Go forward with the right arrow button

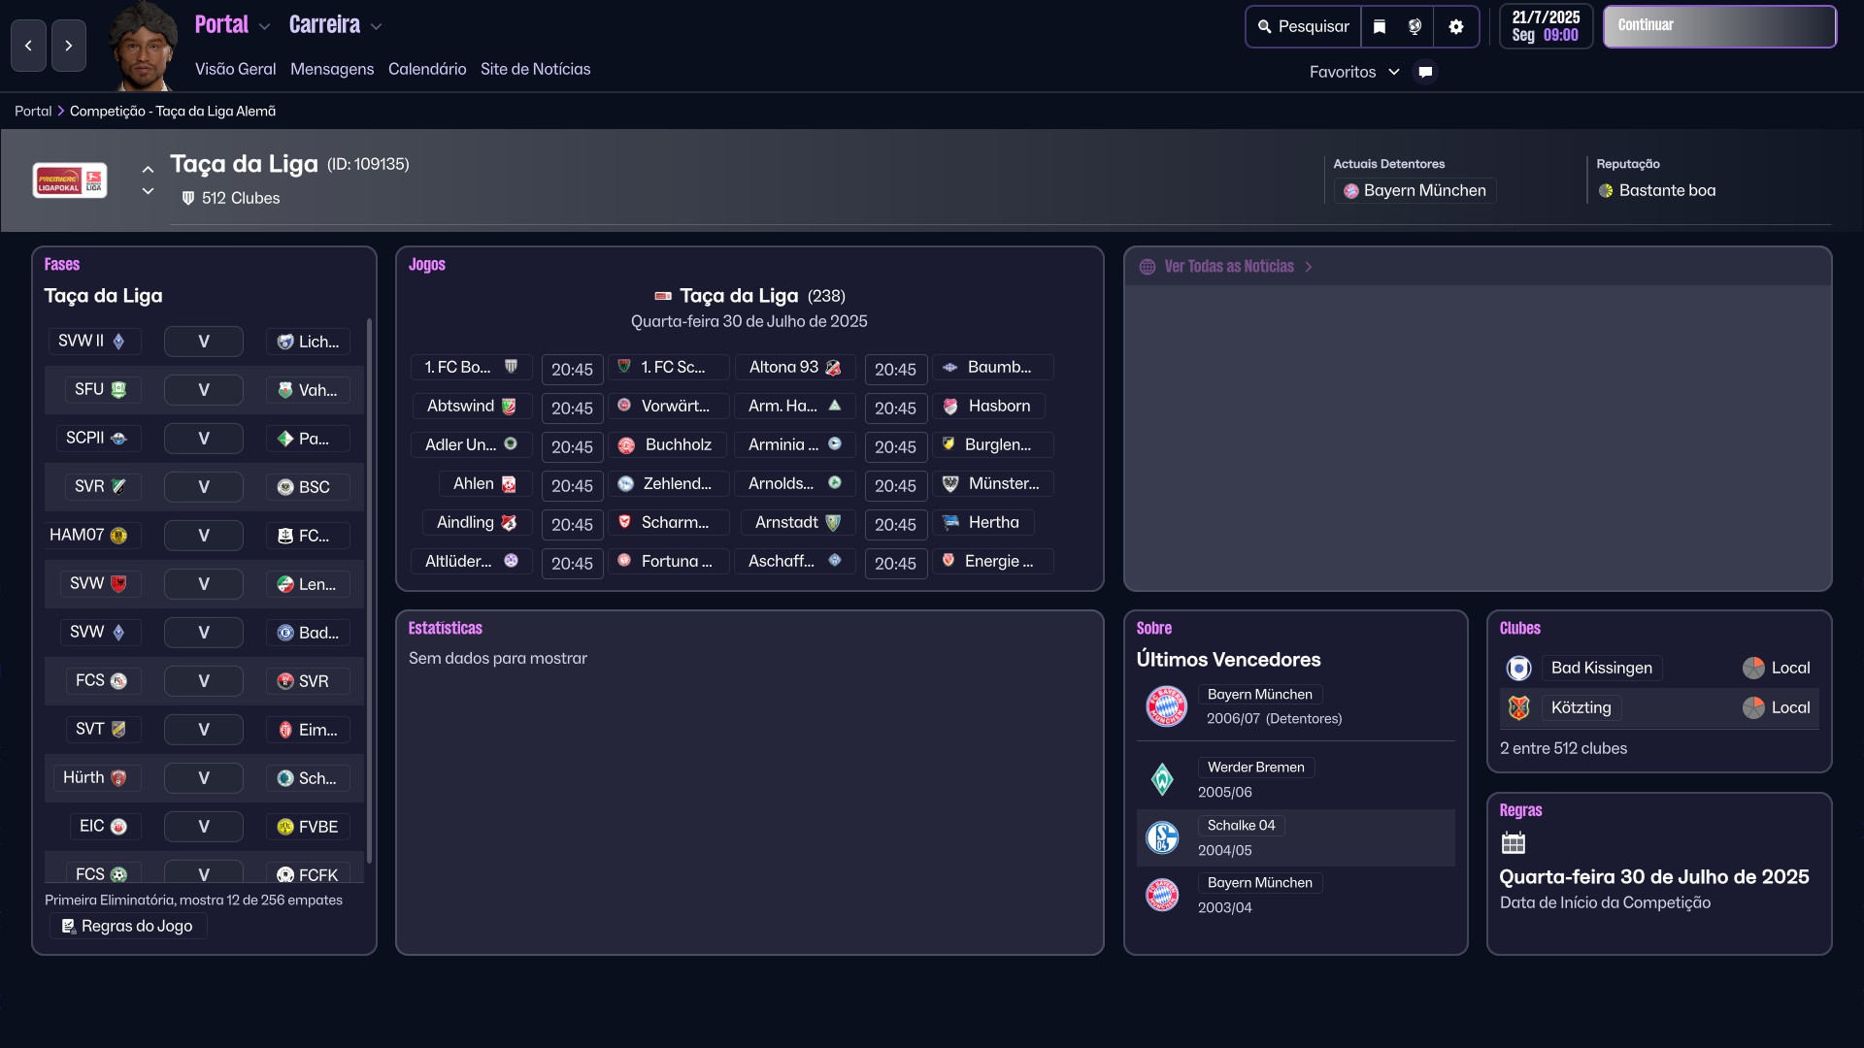click(x=68, y=46)
